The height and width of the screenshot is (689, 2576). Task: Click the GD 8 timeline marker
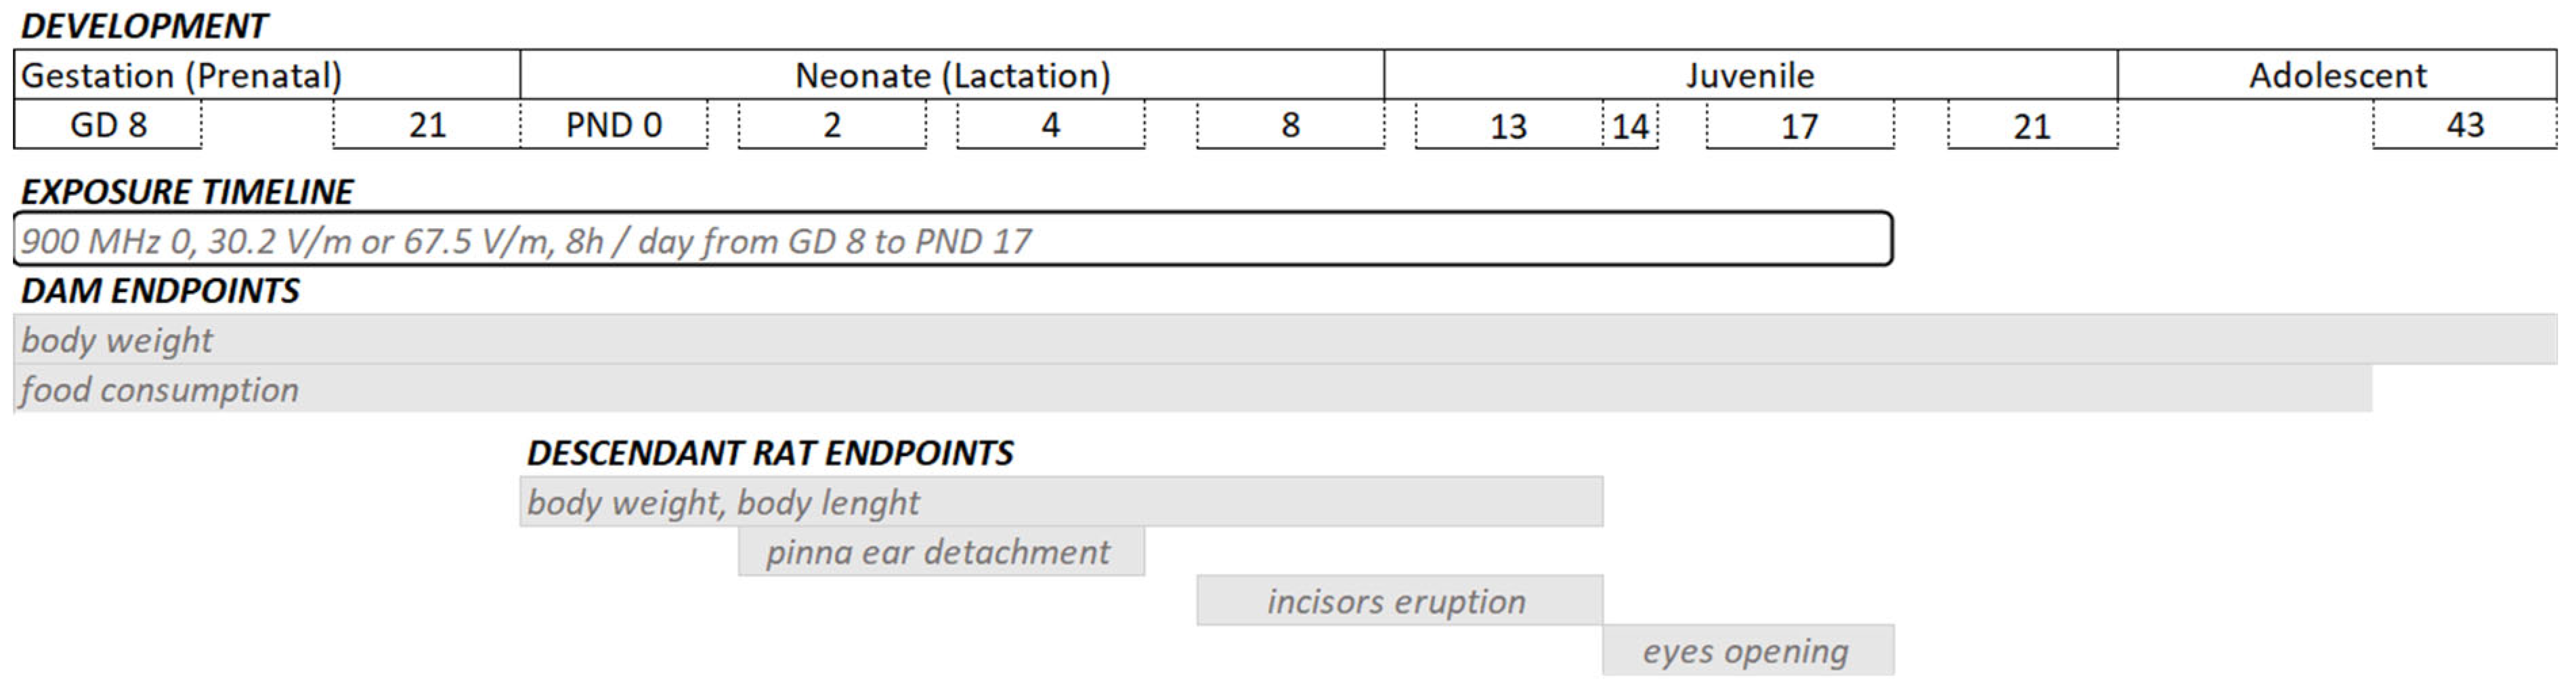(108, 125)
